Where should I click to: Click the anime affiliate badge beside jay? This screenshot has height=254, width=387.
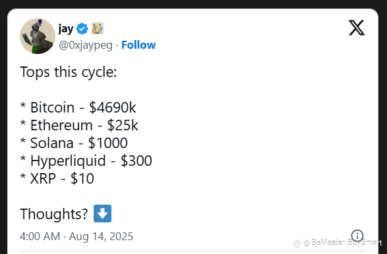pyautogui.click(x=98, y=28)
